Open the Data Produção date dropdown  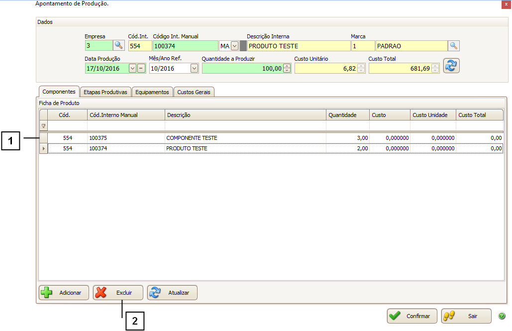[132, 69]
